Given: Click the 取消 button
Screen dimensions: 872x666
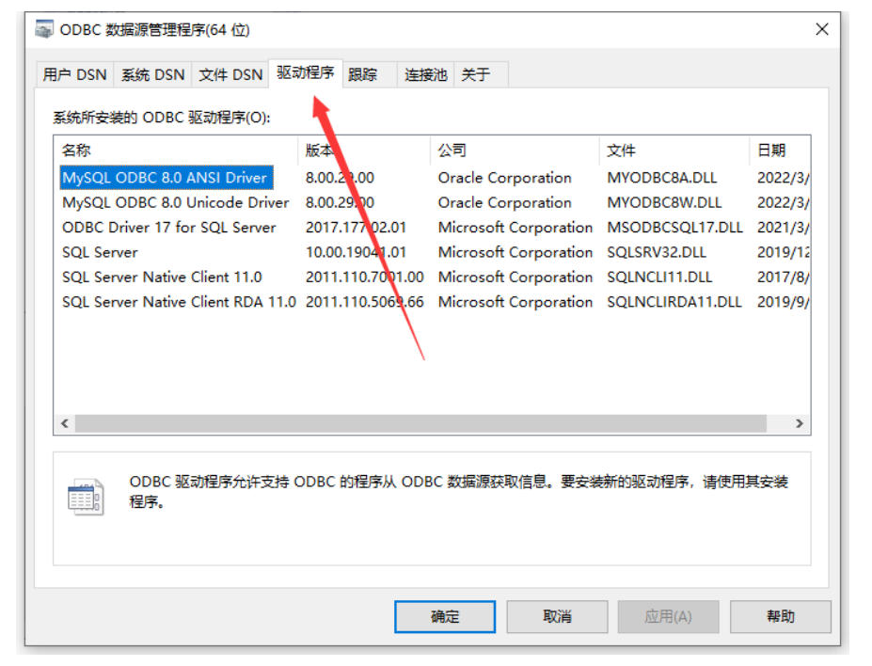Looking at the screenshot, I should [x=557, y=617].
